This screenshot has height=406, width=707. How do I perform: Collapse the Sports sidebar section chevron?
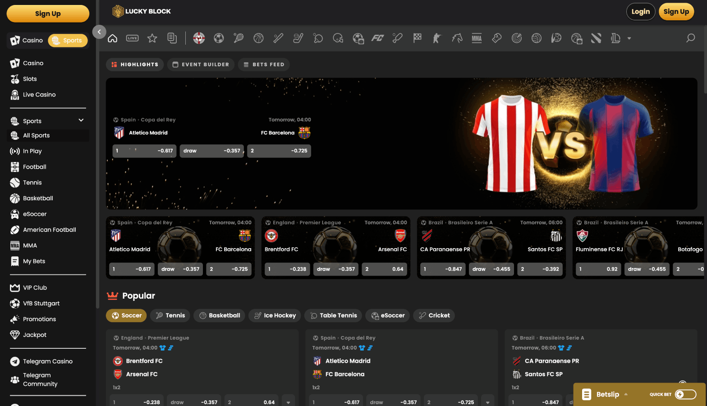click(x=81, y=120)
